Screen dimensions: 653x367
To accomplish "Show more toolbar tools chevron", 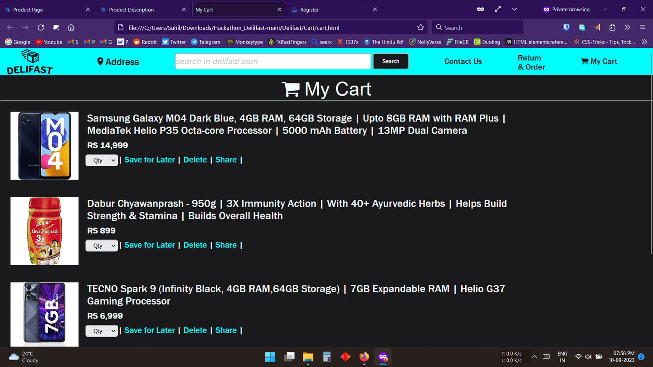I will (x=627, y=28).
